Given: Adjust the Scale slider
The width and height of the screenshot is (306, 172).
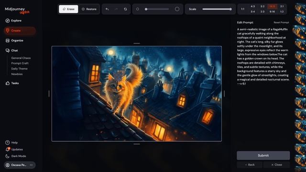Looking at the screenshot, I should point(217,9).
